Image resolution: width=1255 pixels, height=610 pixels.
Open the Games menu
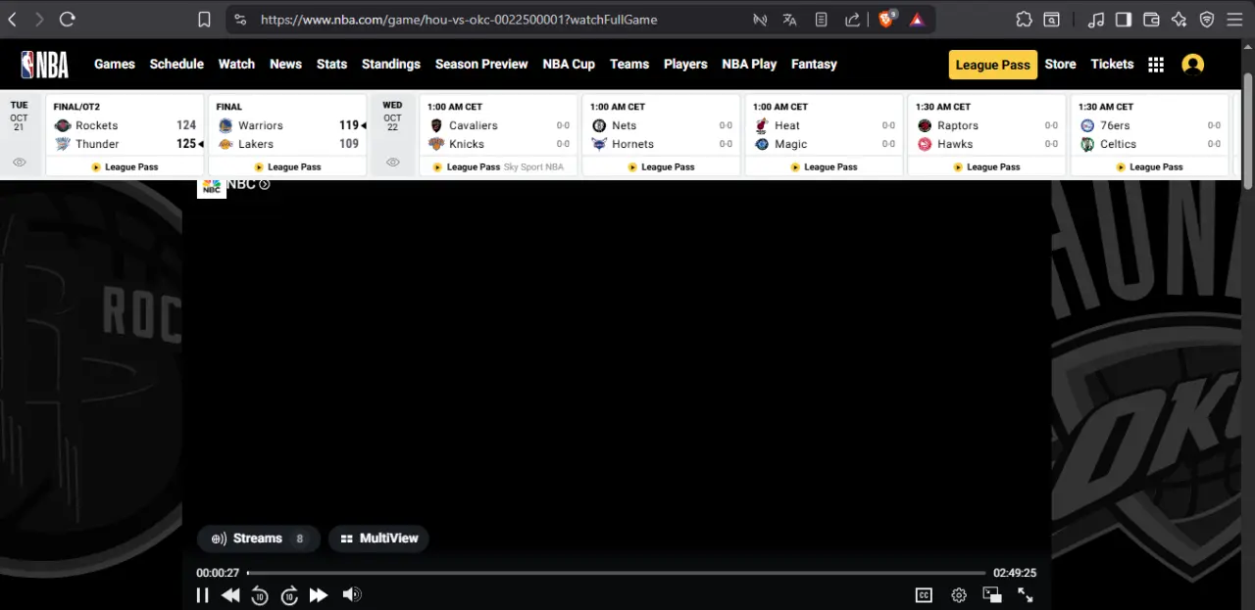pyautogui.click(x=115, y=64)
